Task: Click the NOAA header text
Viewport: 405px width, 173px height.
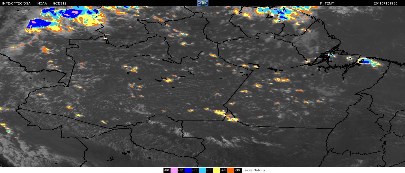Action: tap(42, 3)
